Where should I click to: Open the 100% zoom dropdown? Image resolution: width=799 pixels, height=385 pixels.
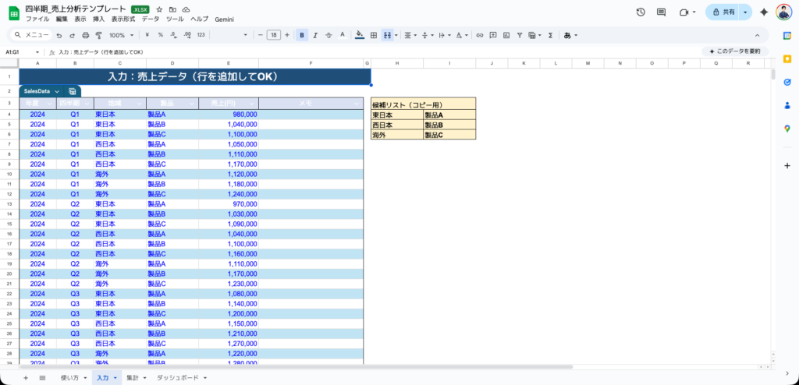point(120,35)
